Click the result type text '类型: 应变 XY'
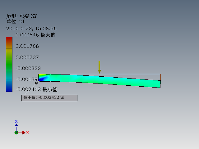Screen dimensions: 199x149 coord(22,16)
